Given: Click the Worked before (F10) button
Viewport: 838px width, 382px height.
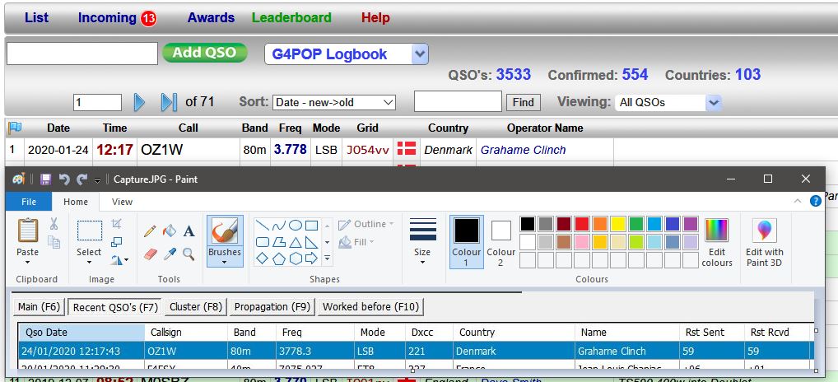Looking at the screenshot, I should 371,306.
